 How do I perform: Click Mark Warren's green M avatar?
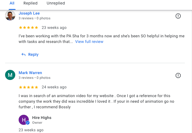pos(10,75)
